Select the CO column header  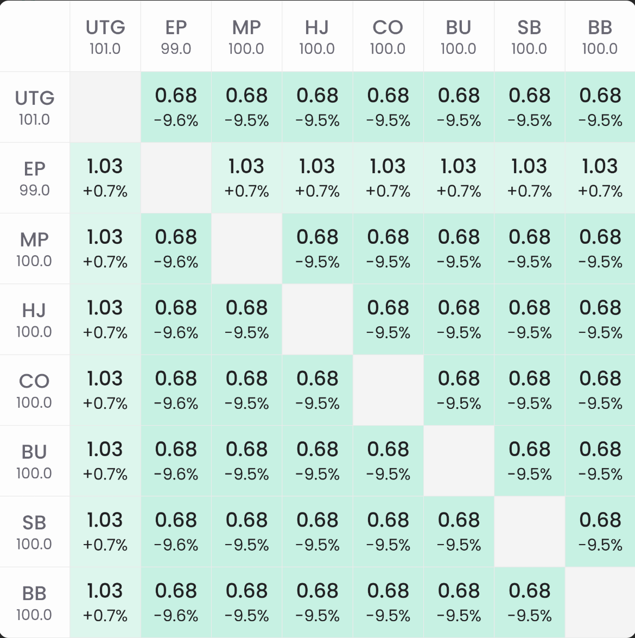(x=388, y=36)
